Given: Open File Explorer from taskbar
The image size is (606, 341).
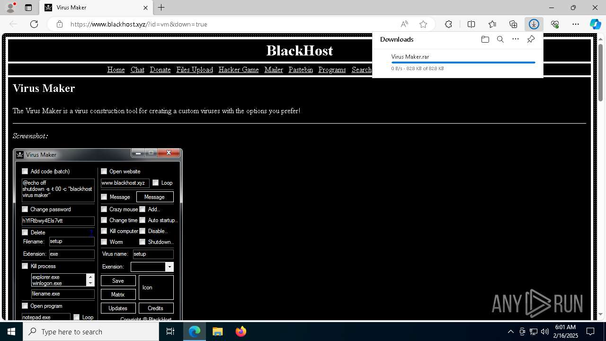Looking at the screenshot, I should (218, 332).
